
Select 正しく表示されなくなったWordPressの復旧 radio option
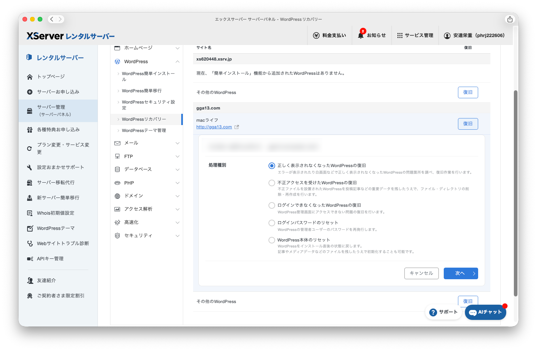pyautogui.click(x=272, y=166)
